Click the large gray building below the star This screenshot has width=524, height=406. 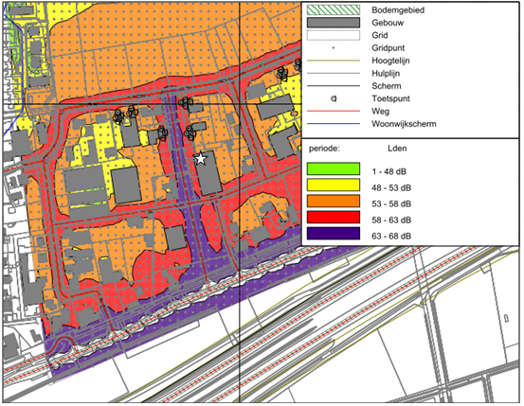(208, 173)
